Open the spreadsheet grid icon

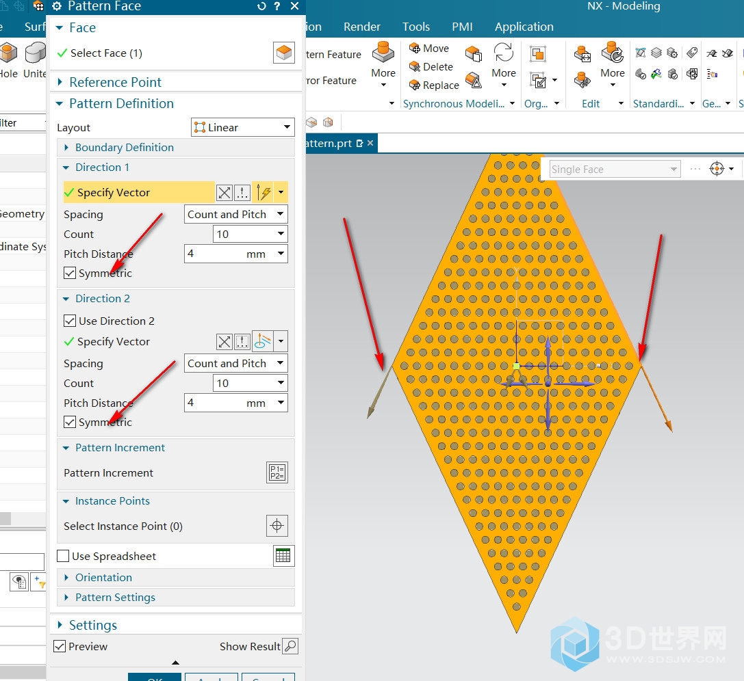click(x=284, y=555)
